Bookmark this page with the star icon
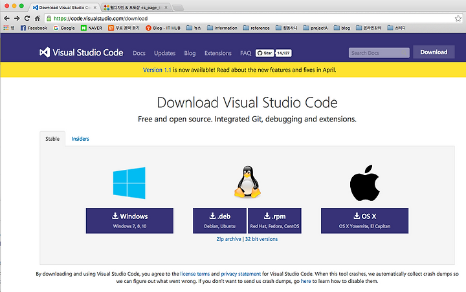 [458, 18]
